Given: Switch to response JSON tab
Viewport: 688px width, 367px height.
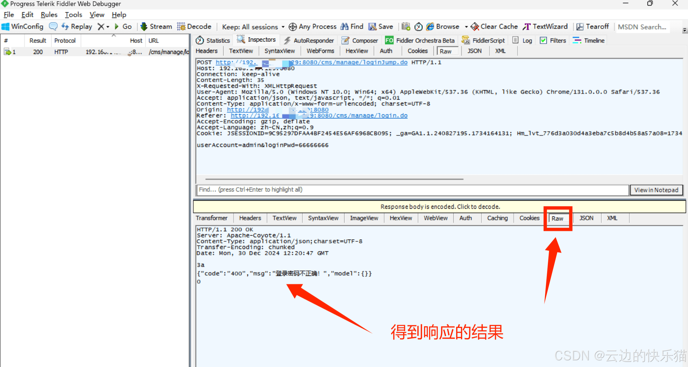Looking at the screenshot, I should tap(586, 218).
